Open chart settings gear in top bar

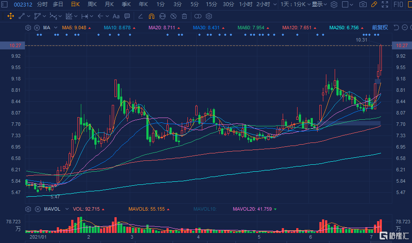click(x=334, y=4)
